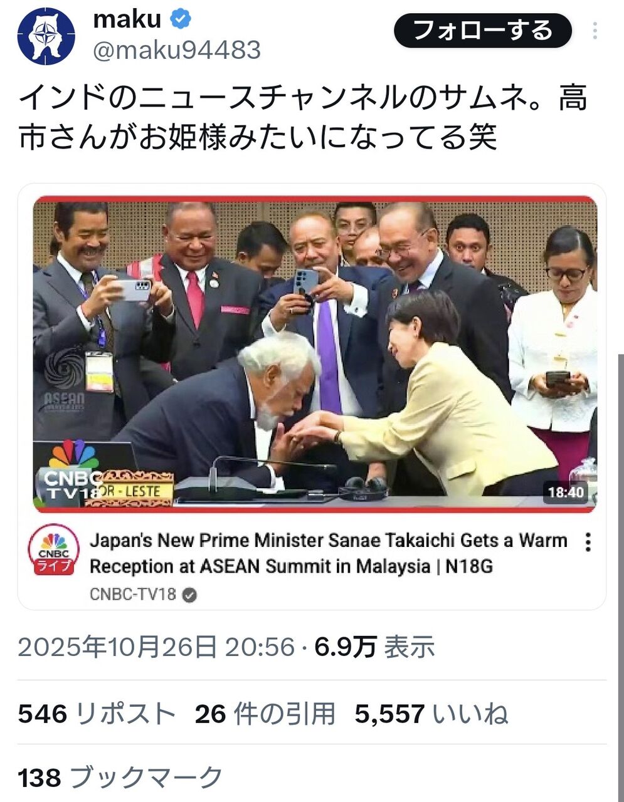Click the blue verified badge beside maku
Image resolution: width=624 pixels, height=802 pixels.
[181, 19]
